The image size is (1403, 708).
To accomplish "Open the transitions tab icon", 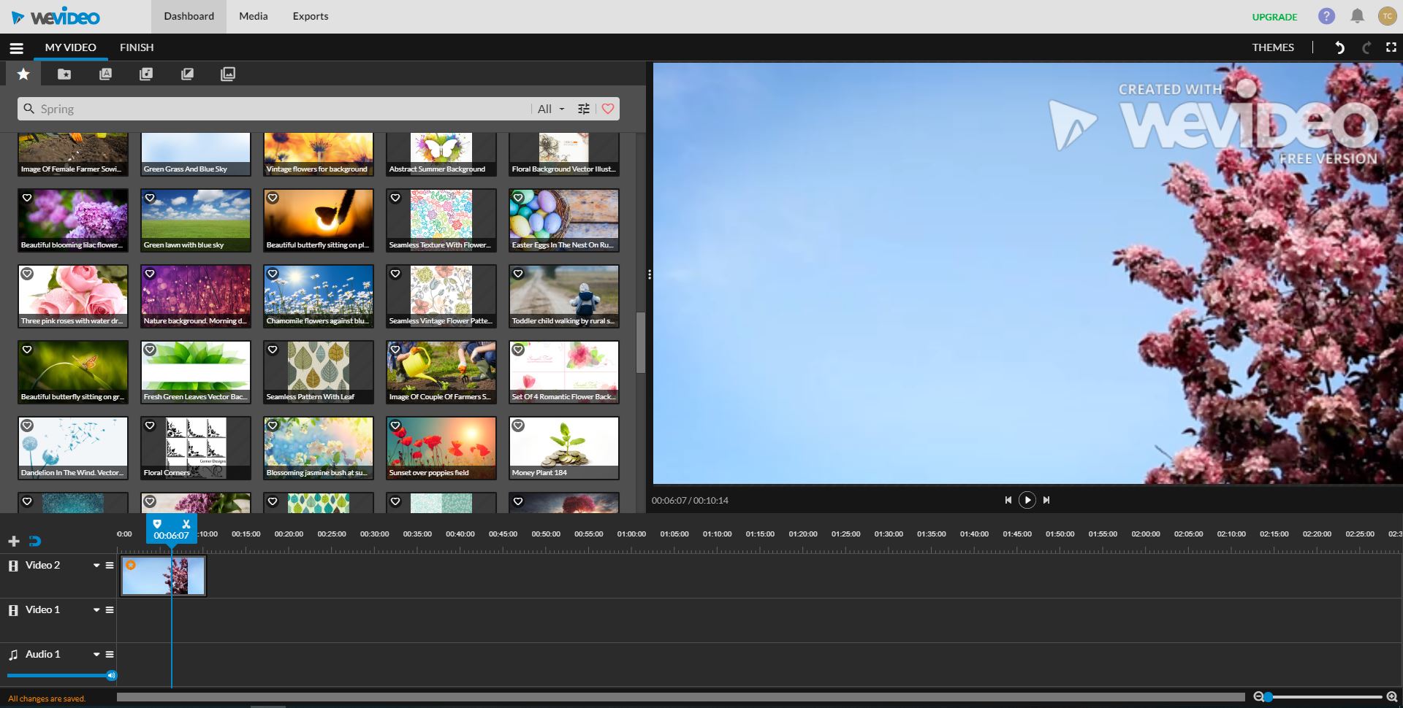I will (x=187, y=74).
